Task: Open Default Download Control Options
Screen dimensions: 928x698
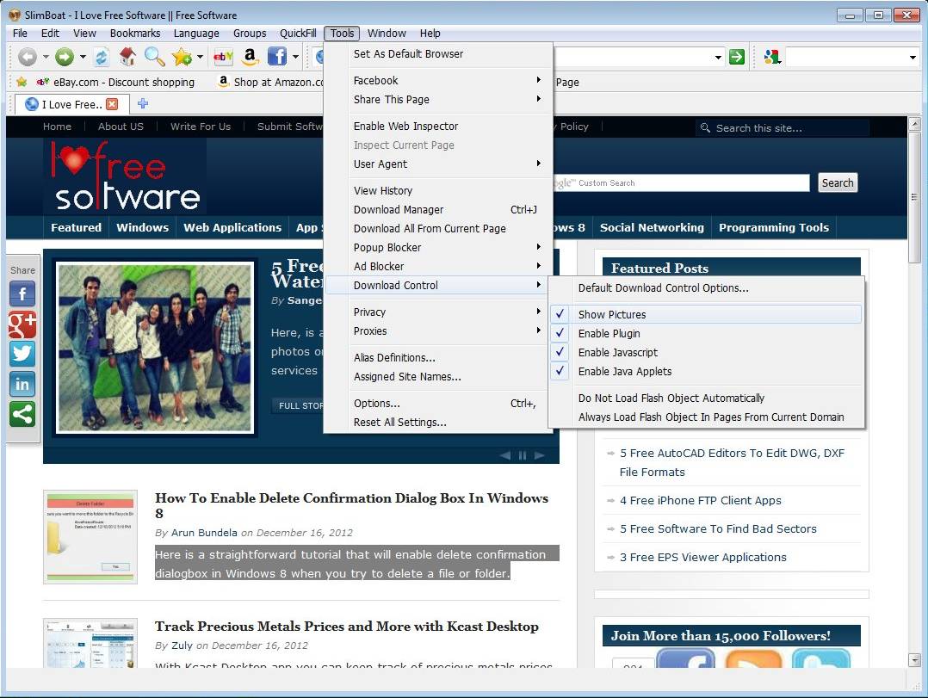Action: pos(705,287)
